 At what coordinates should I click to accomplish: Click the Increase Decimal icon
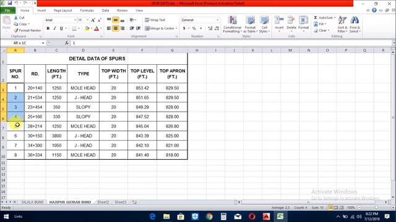click(x=210, y=28)
